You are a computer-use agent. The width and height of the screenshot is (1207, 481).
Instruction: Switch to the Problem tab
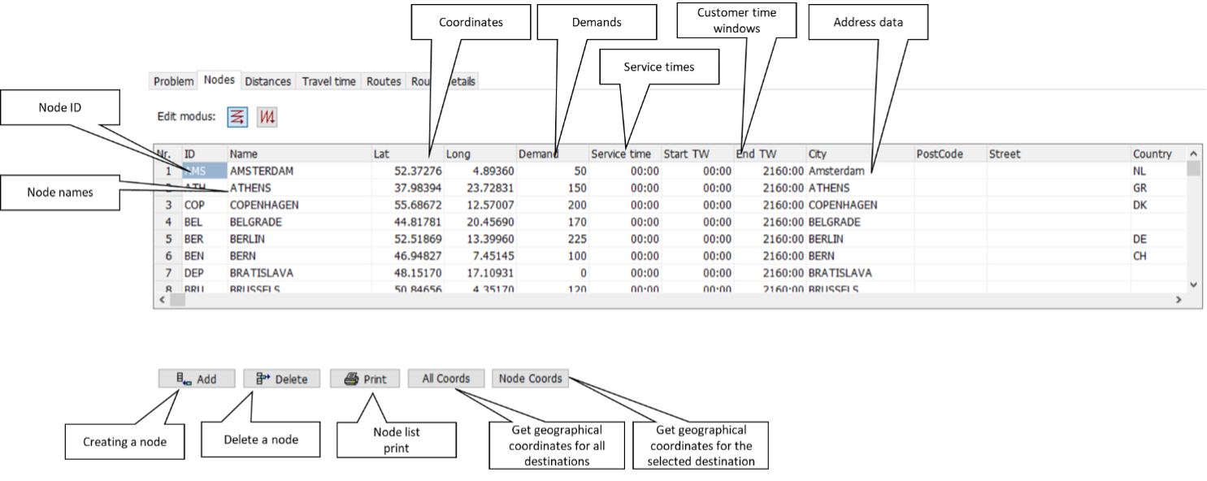[x=174, y=81]
